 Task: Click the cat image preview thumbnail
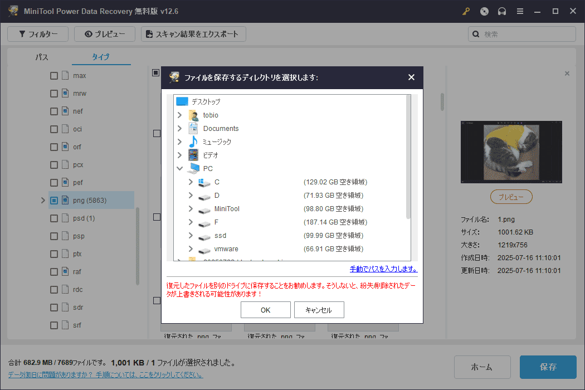pos(511,152)
